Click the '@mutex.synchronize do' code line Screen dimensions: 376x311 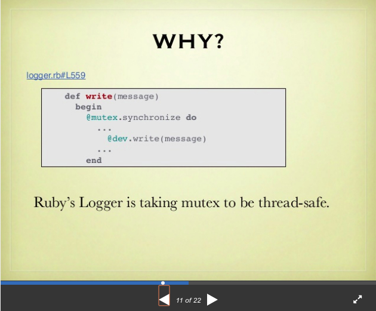141,118
